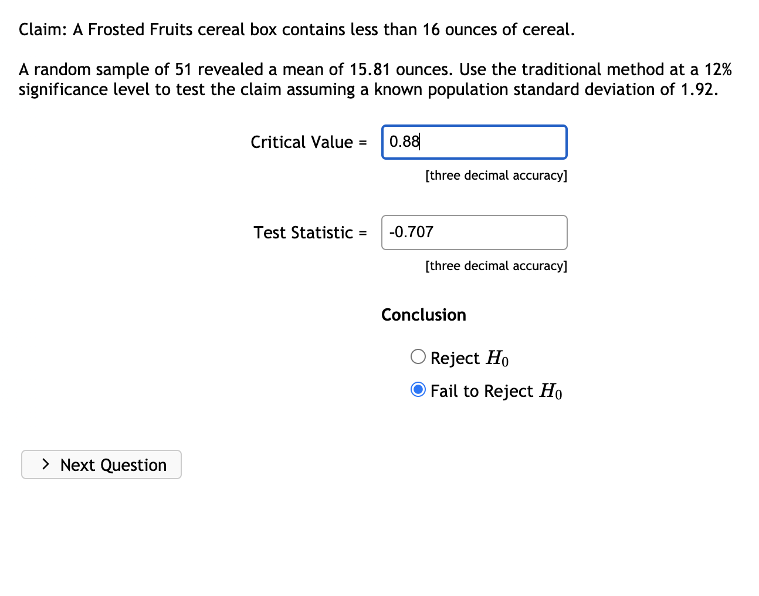
Task: Click the Test Statistic label
Action: tap(310, 232)
